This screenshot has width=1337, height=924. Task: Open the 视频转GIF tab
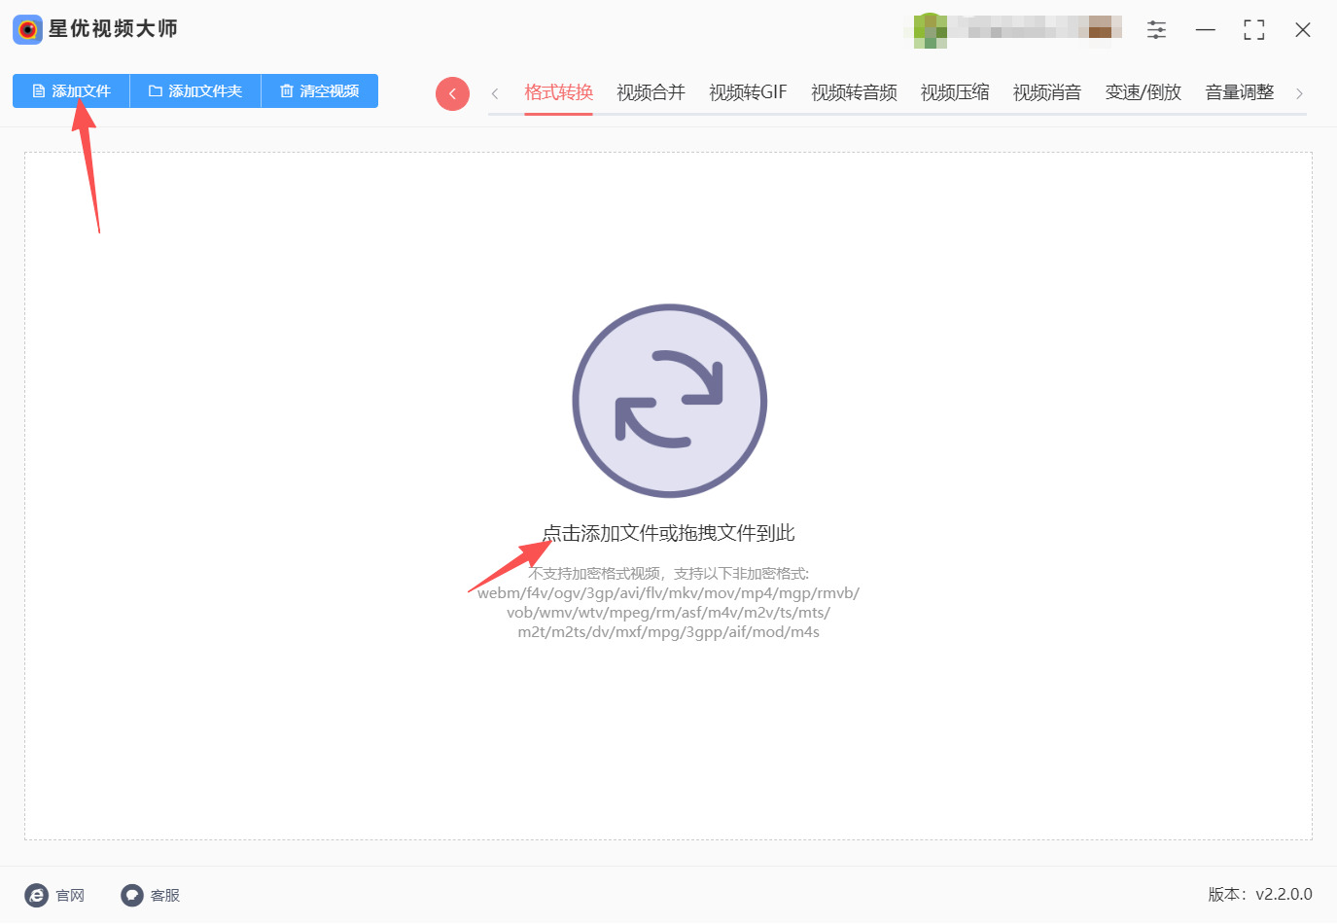pyautogui.click(x=748, y=92)
